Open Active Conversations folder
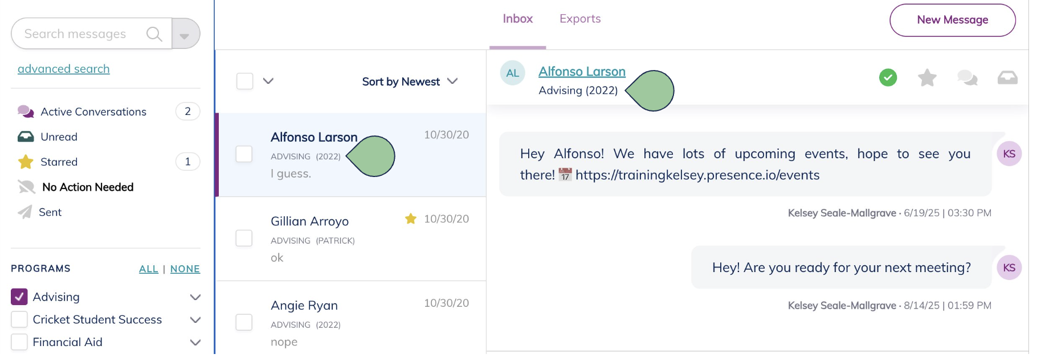Screen dimensions: 1037x362 point(93,112)
